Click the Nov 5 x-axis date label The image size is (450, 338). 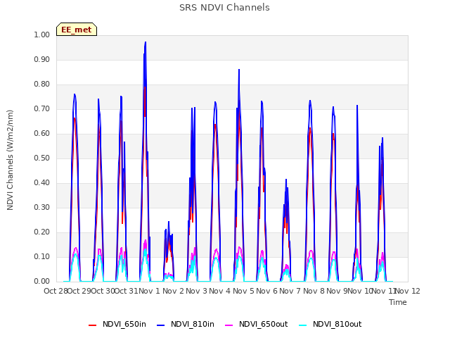point(243,291)
